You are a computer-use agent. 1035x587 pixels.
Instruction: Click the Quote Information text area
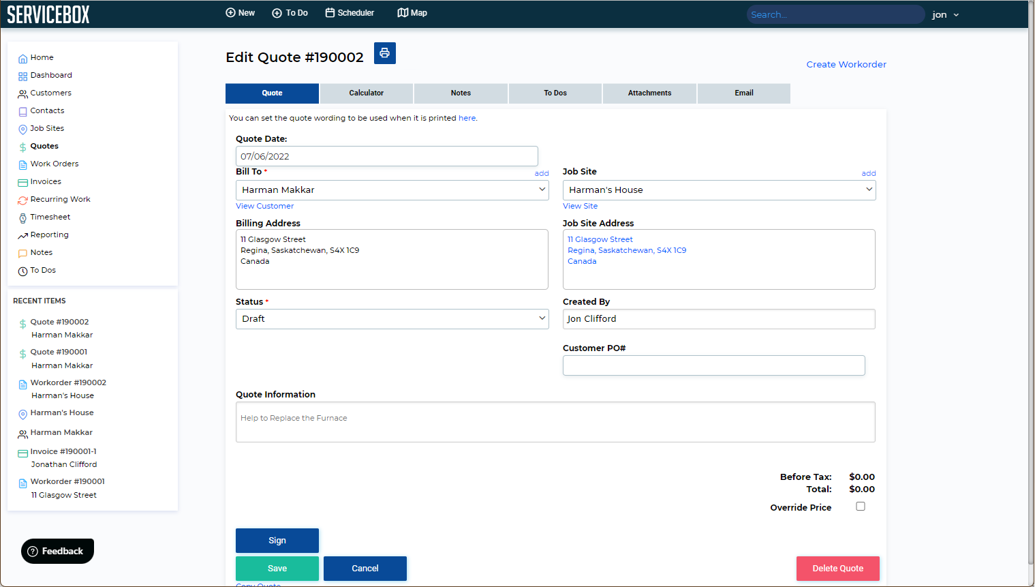click(555, 422)
